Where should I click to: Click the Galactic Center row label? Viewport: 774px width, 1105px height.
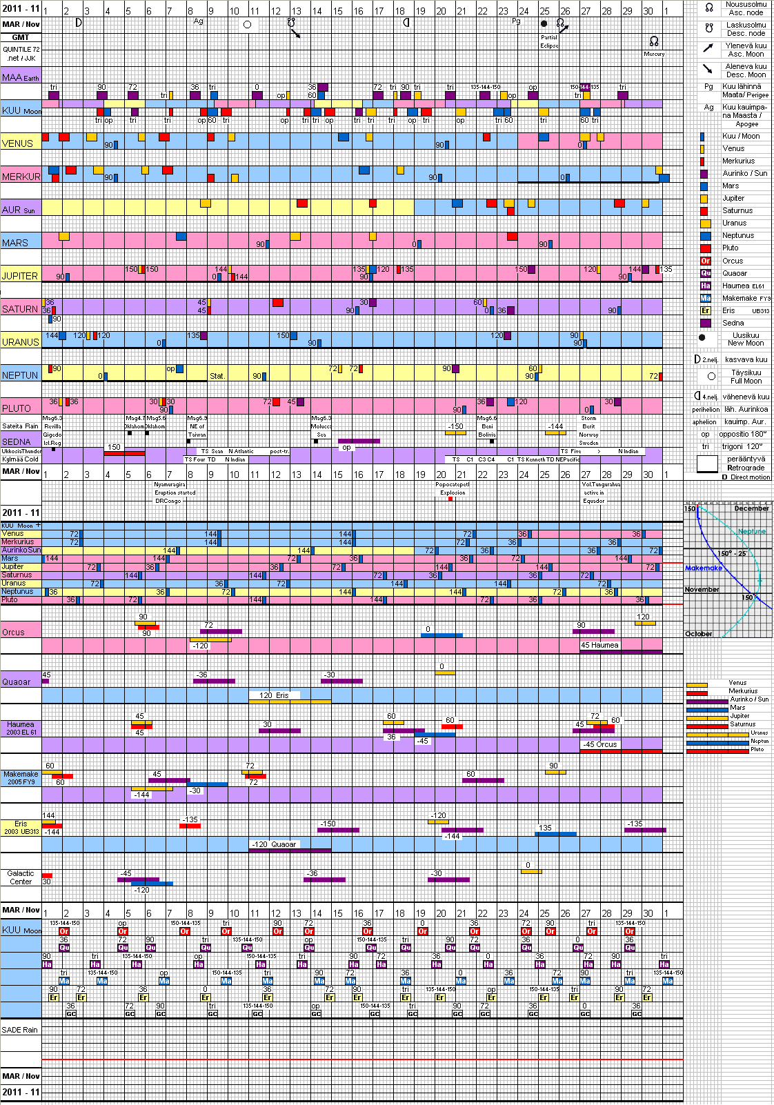(x=21, y=877)
